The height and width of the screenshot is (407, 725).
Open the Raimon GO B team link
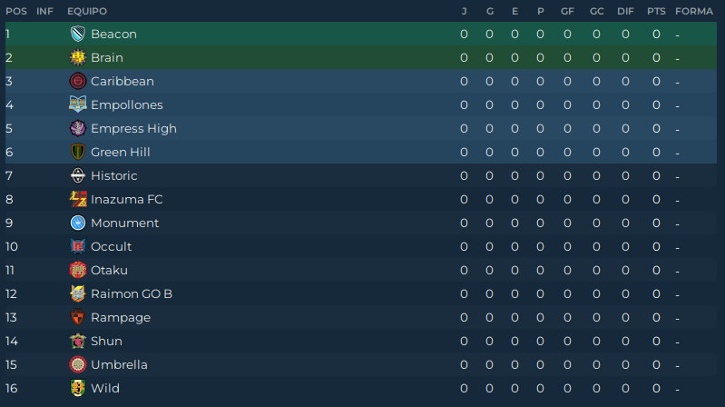[132, 293]
